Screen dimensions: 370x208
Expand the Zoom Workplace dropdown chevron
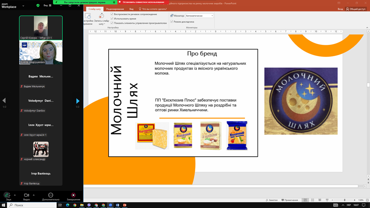coord(23,6)
